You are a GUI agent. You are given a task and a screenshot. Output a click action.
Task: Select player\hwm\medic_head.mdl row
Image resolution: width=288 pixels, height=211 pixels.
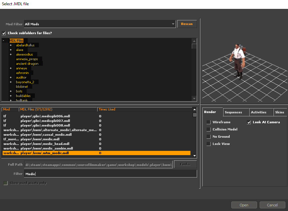tap(97, 144)
